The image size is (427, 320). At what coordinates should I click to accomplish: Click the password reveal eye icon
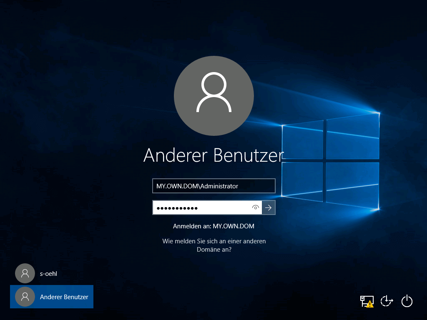pos(256,207)
